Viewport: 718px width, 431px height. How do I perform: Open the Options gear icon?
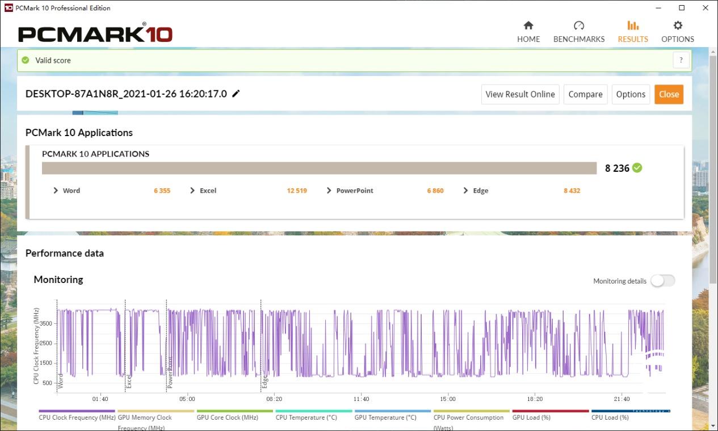[677, 26]
